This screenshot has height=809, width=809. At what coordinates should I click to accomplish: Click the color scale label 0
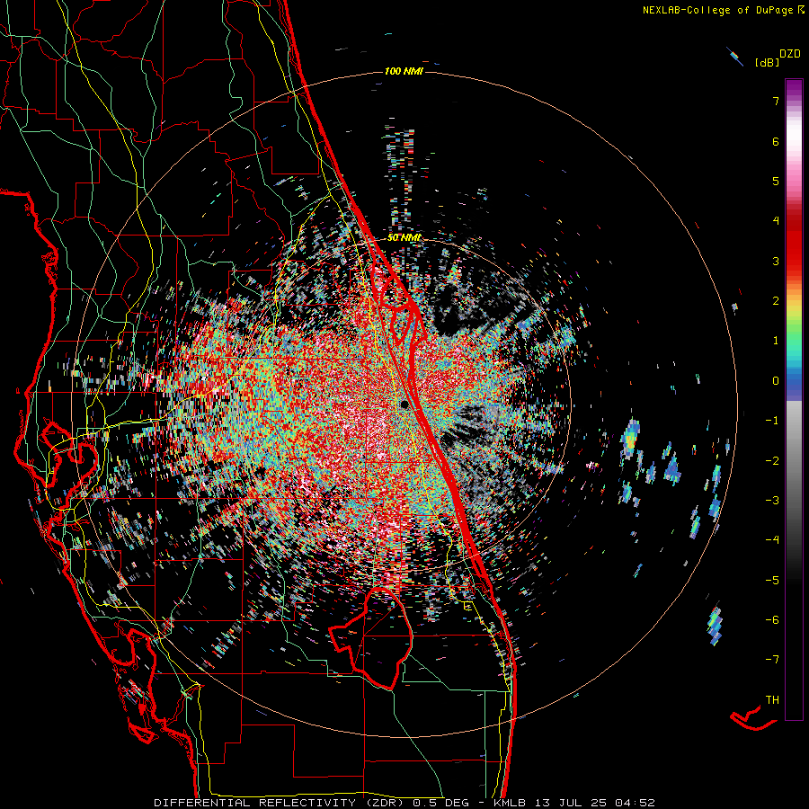[x=776, y=381]
